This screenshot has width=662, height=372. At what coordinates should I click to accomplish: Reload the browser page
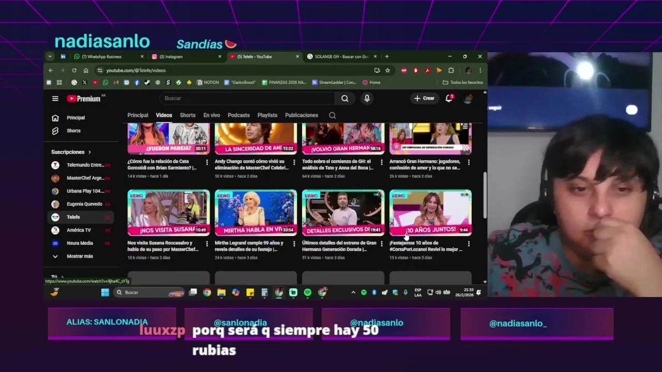(74, 70)
